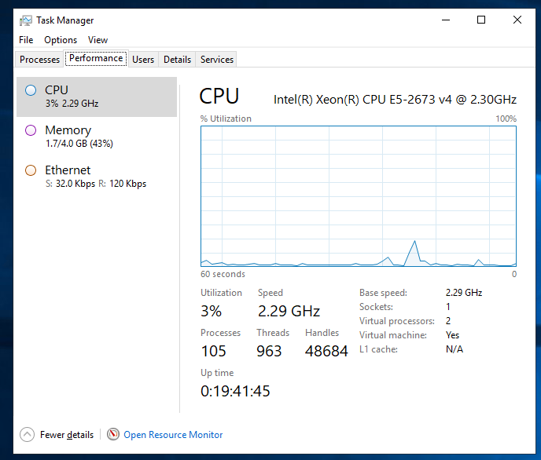Click the Resource Monitor gauge icon

click(113, 434)
